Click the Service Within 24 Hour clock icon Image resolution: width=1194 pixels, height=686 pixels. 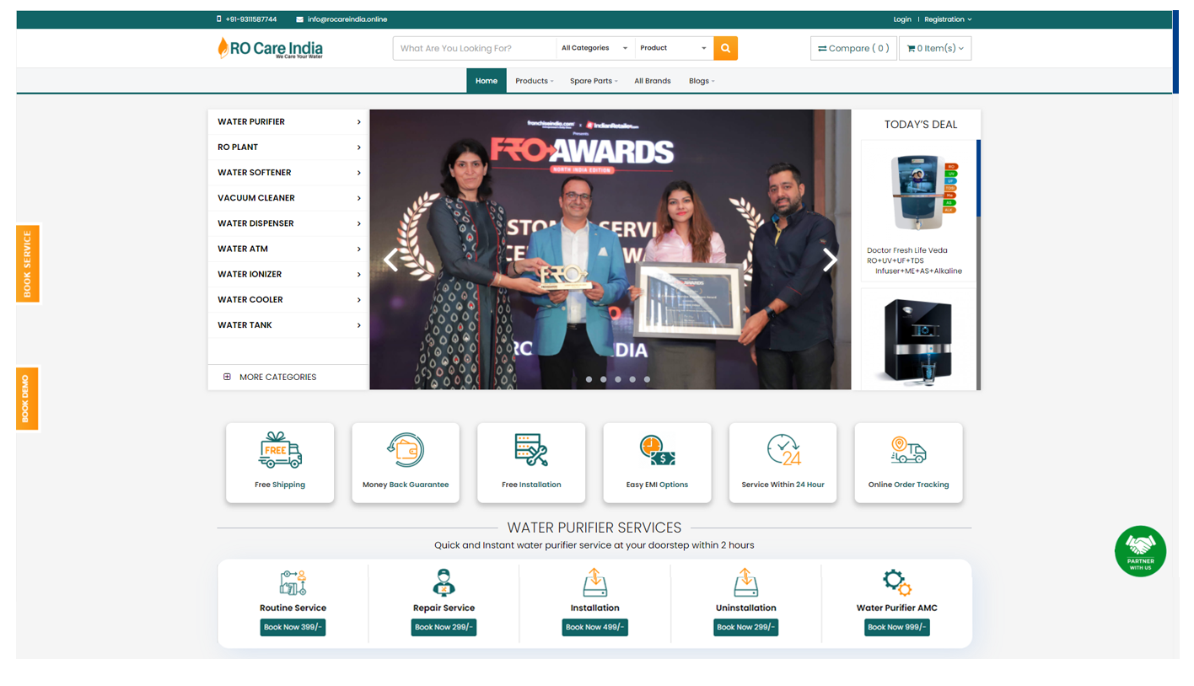783,450
